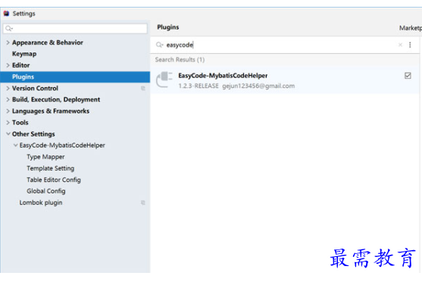422x282 pixels.
Task: Expand Appearance & Behavior settings
Action: coord(8,42)
